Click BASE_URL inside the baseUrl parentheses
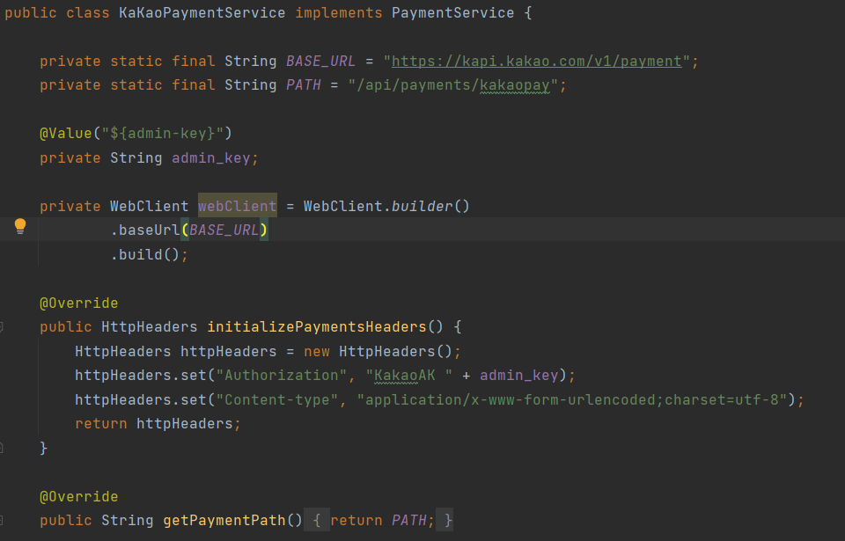Image resolution: width=845 pixels, height=541 pixels. [224, 230]
